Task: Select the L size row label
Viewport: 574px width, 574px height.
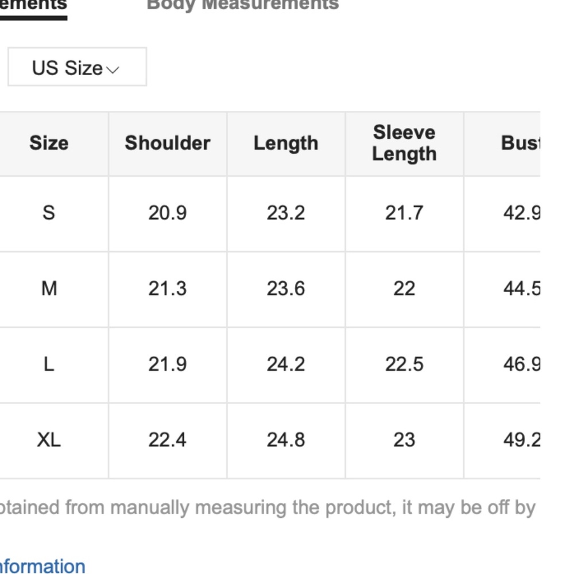Action: pyautogui.click(x=49, y=364)
